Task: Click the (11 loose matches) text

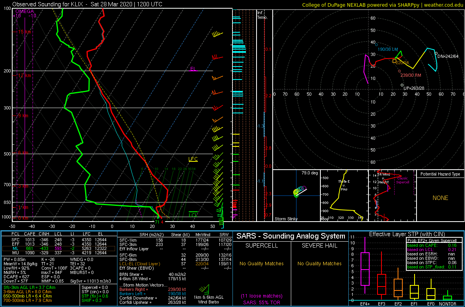Action: [262, 296]
